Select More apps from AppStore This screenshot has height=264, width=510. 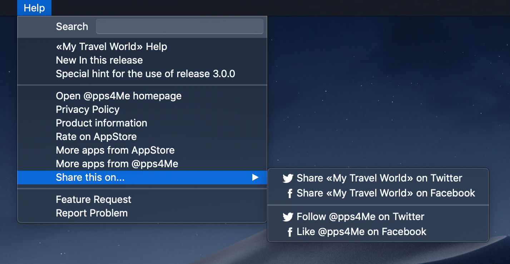tap(142, 150)
